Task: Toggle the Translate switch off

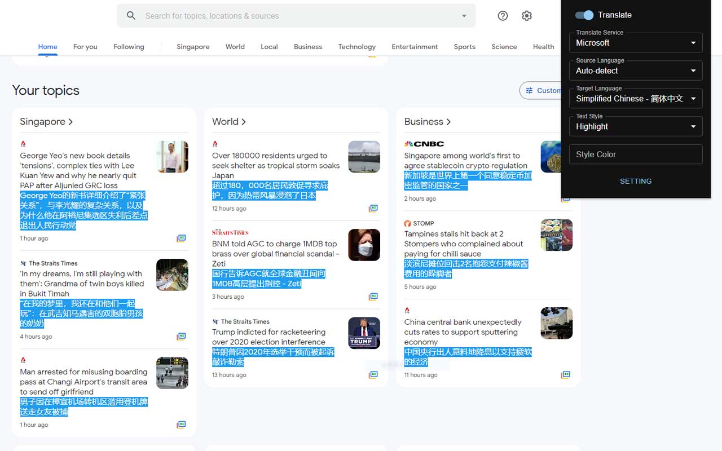Action: point(584,15)
